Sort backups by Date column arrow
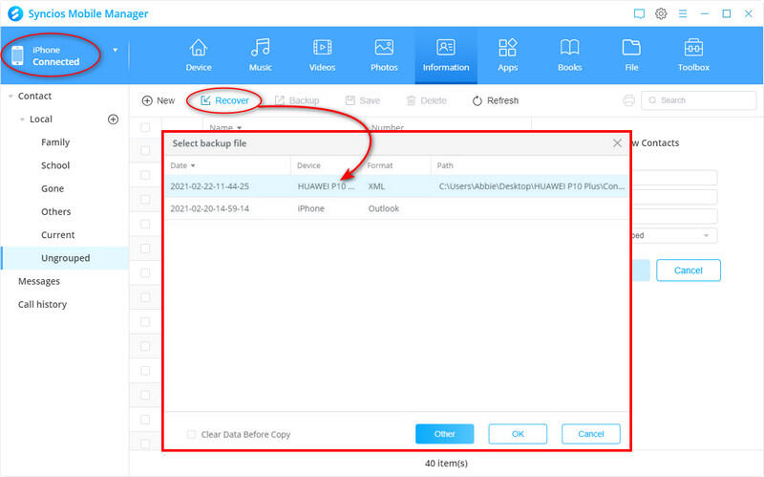The width and height of the screenshot is (764, 477). pos(194,166)
